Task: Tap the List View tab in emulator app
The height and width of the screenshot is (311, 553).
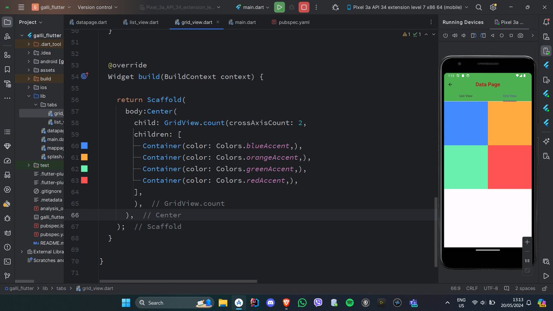Action: 466,96
